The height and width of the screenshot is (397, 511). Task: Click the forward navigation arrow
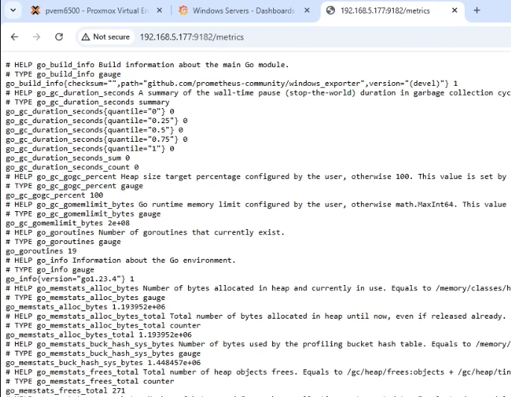point(37,37)
